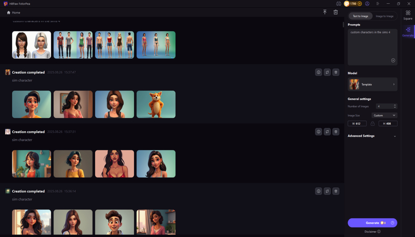
Task: Add more coins with the plus icon
Action: click(359, 4)
